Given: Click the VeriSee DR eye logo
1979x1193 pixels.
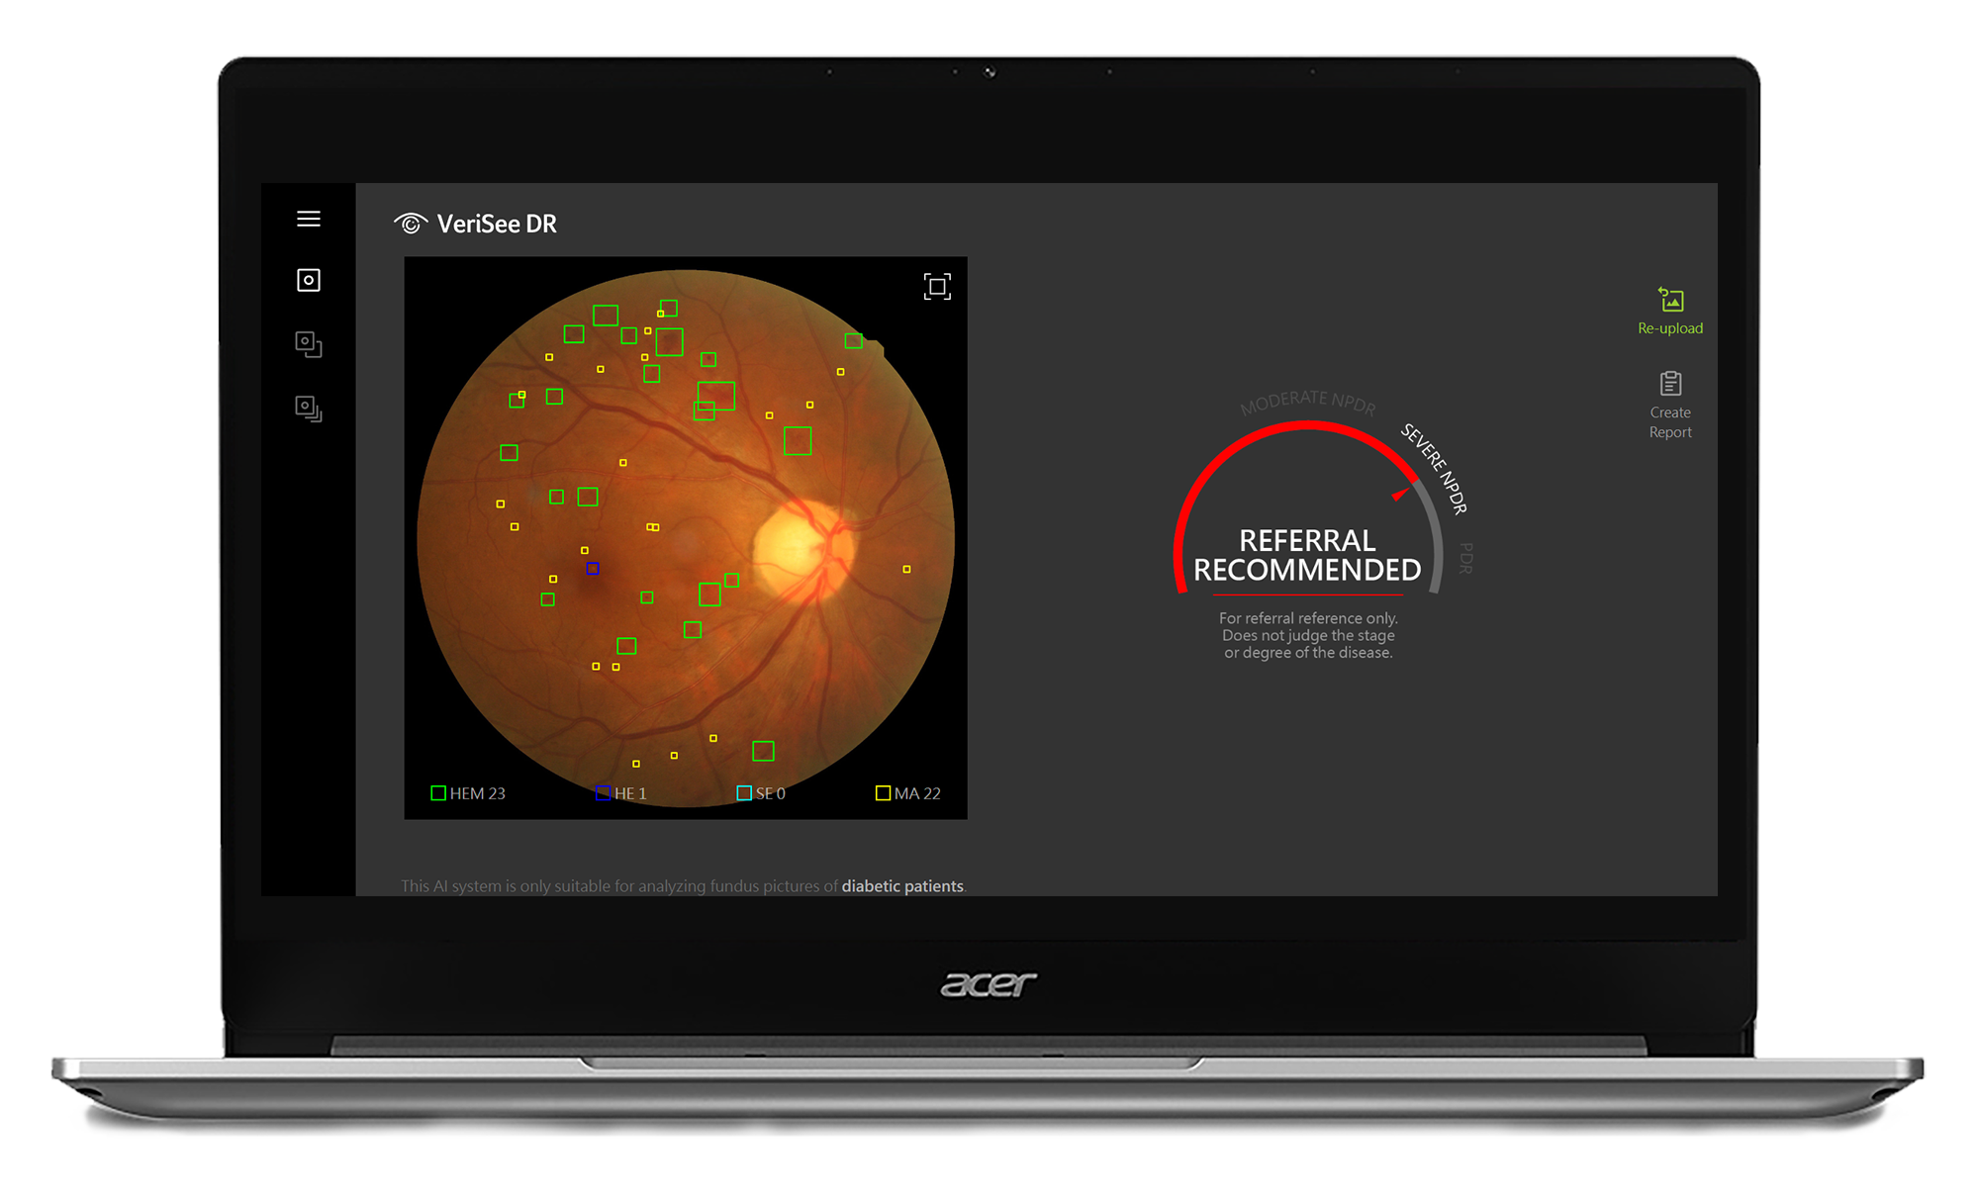Looking at the screenshot, I should click(x=412, y=224).
